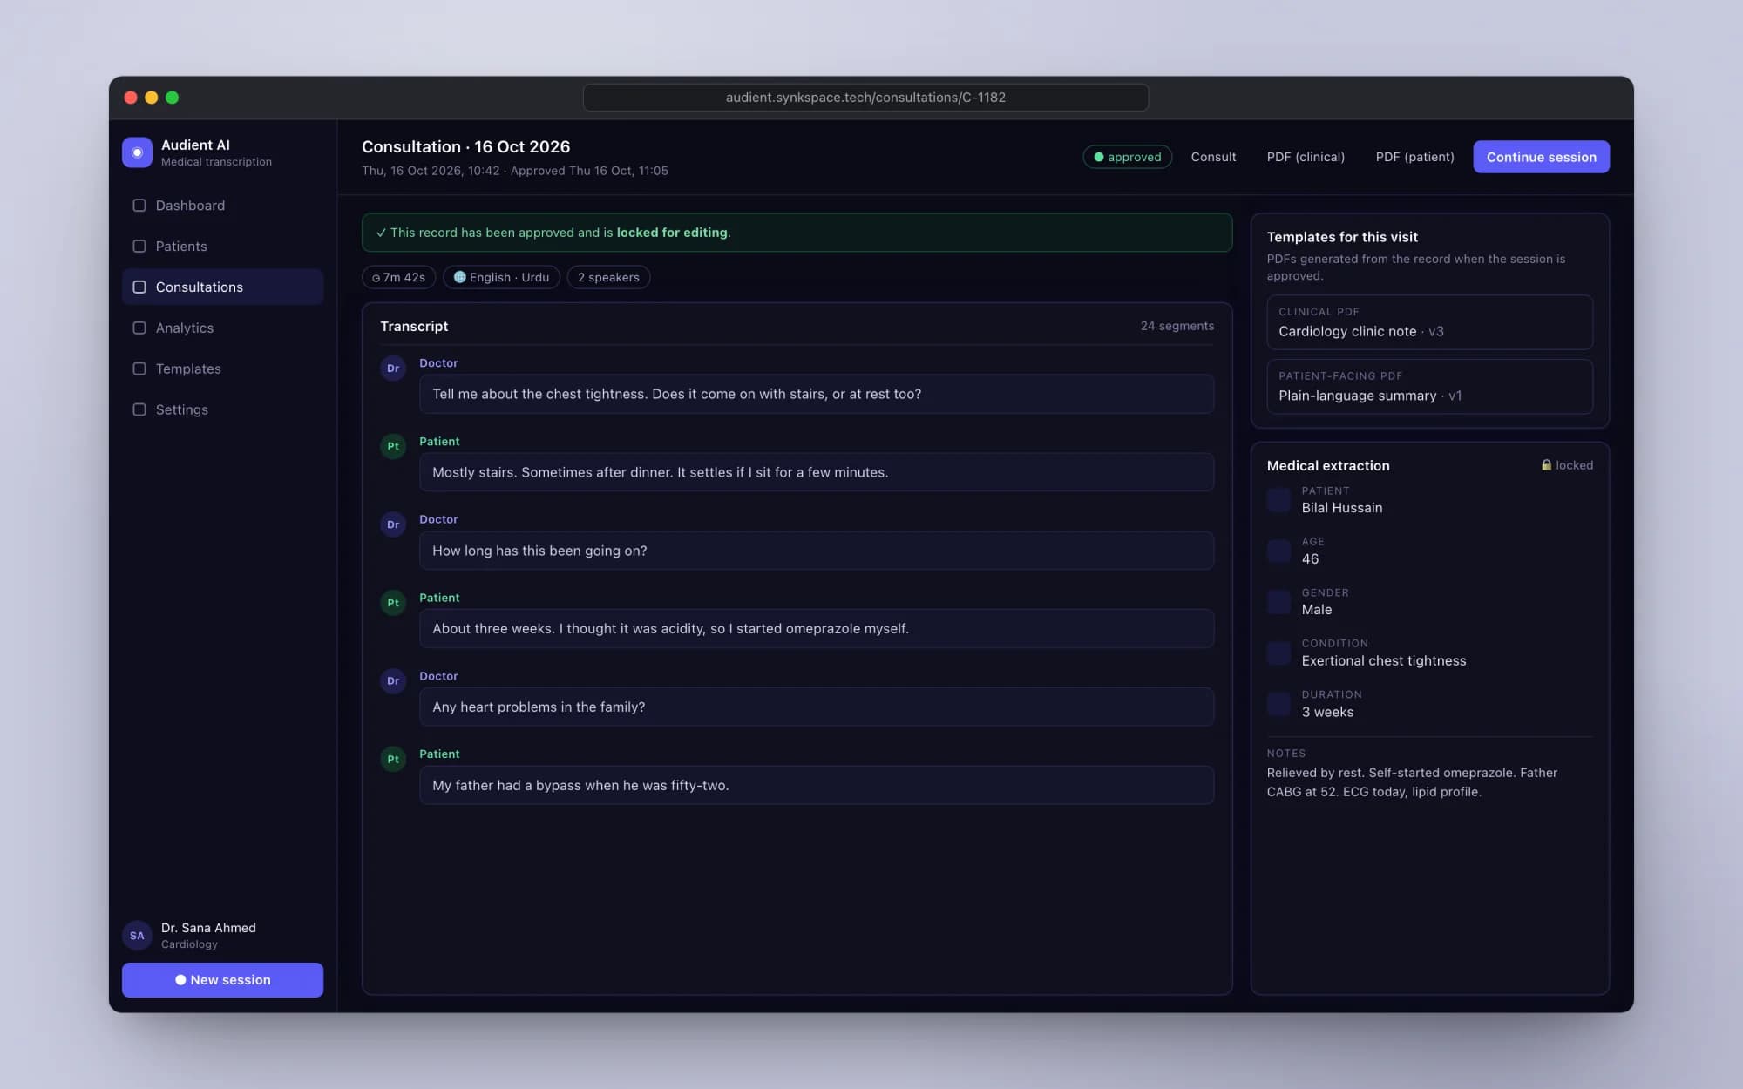
Task: Click the Gender value 'Male'
Action: 1316,610
